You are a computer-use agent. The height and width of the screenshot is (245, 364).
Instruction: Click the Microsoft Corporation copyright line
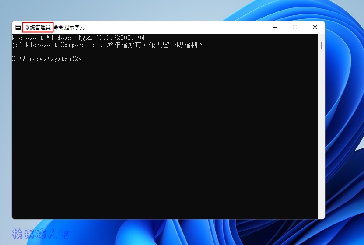[x=108, y=45]
